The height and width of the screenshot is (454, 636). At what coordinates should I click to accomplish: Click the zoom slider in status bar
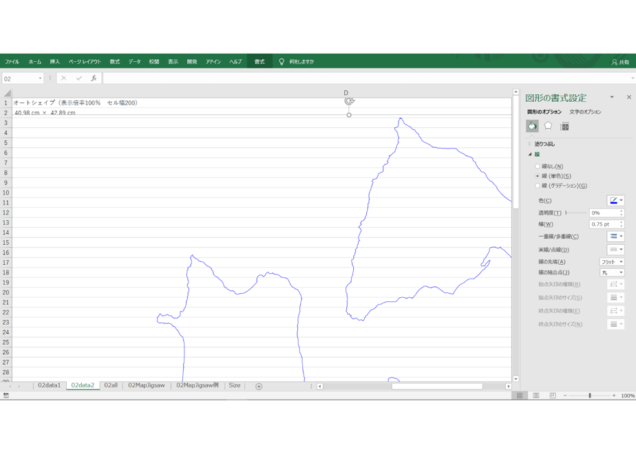point(590,396)
